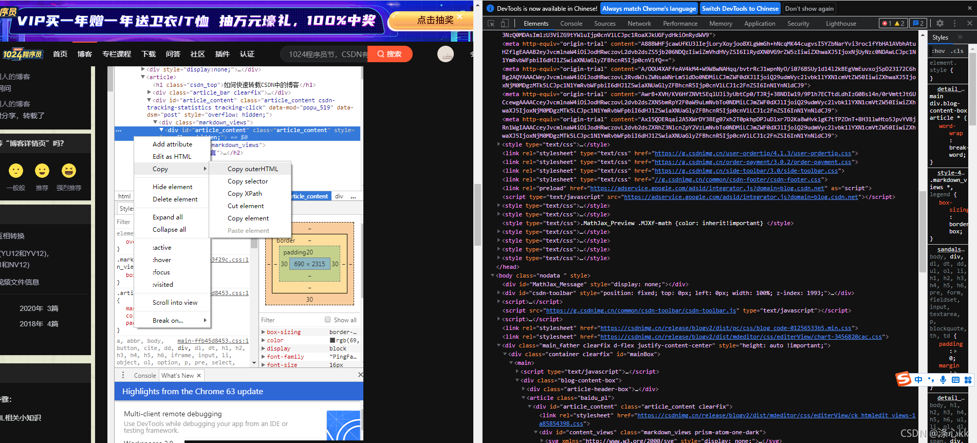This screenshot has height=443, width=977.
Task: Click the Sogou S input method icon
Action: click(x=903, y=379)
